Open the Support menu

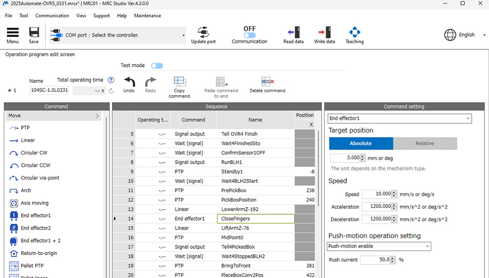point(101,16)
